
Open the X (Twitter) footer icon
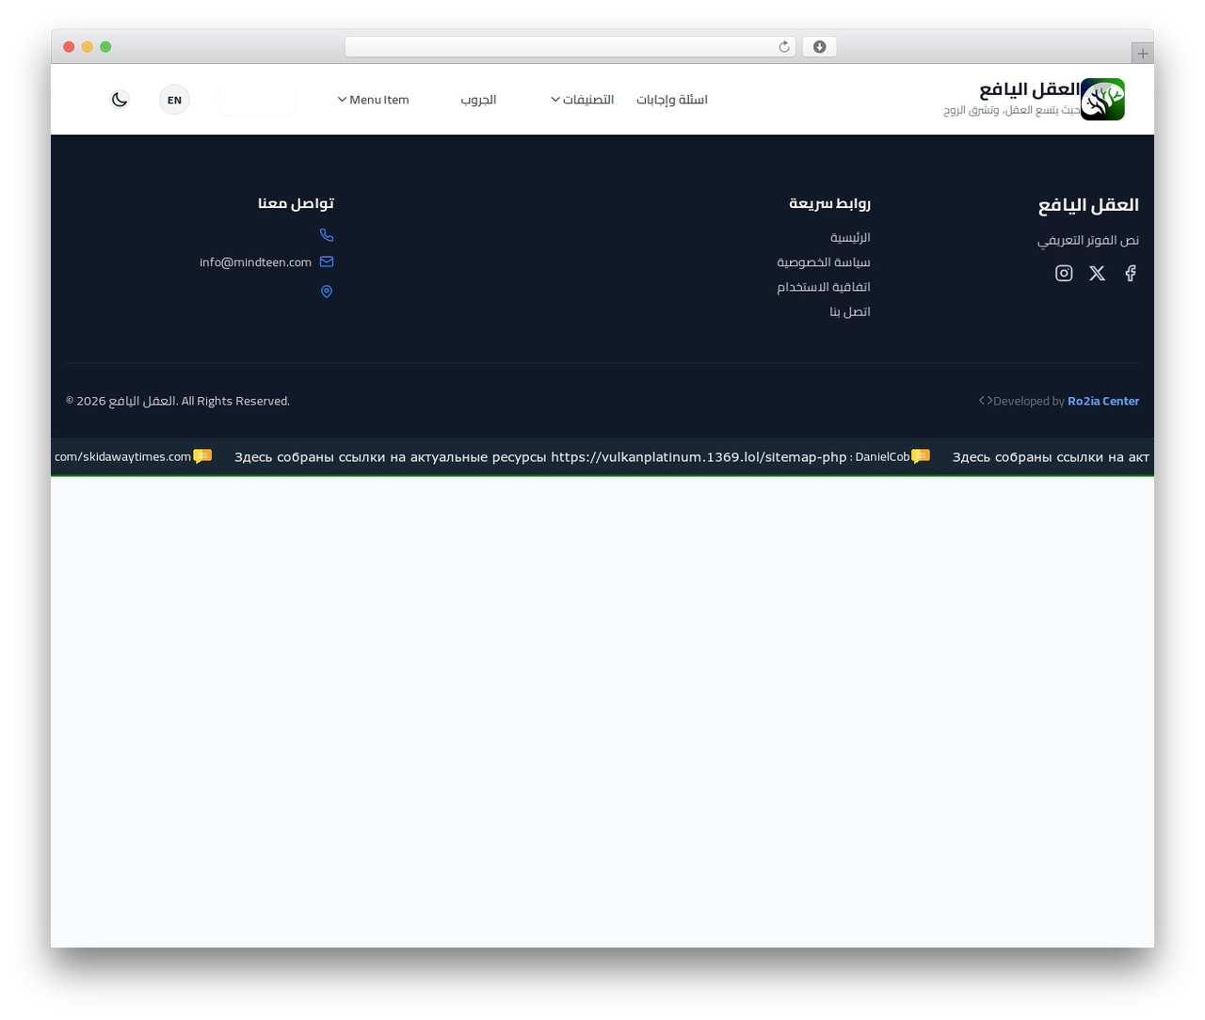tap(1097, 273)
